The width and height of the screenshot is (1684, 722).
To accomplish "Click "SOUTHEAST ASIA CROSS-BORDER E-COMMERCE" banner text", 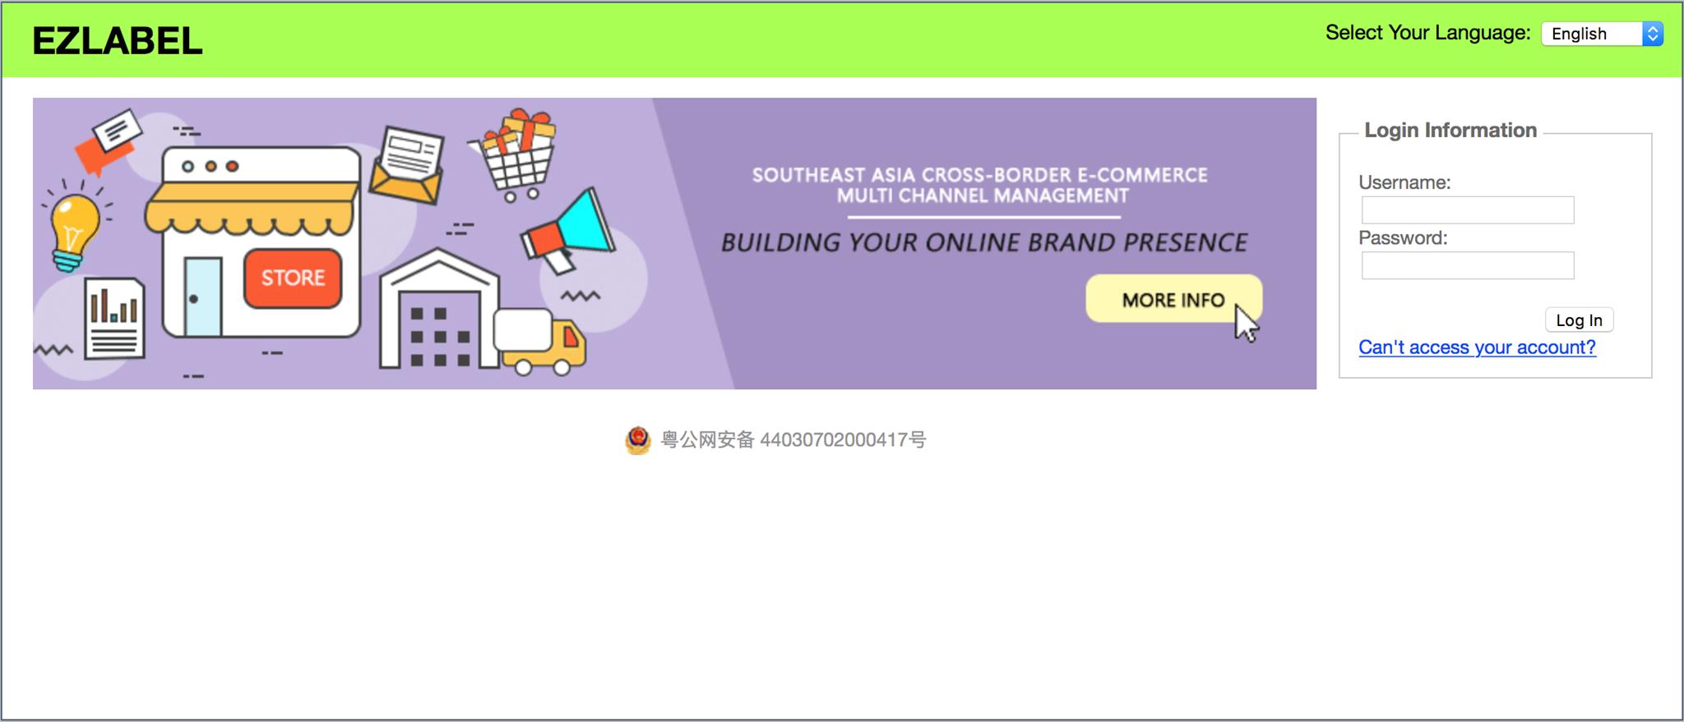I will coord(980,175).
